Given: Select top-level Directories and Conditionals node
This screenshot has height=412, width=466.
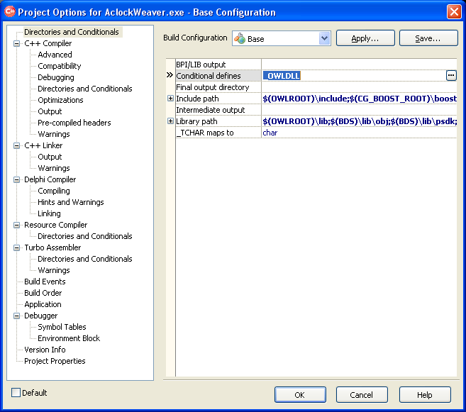Looking at the screenshot, I should pos(72,32).
